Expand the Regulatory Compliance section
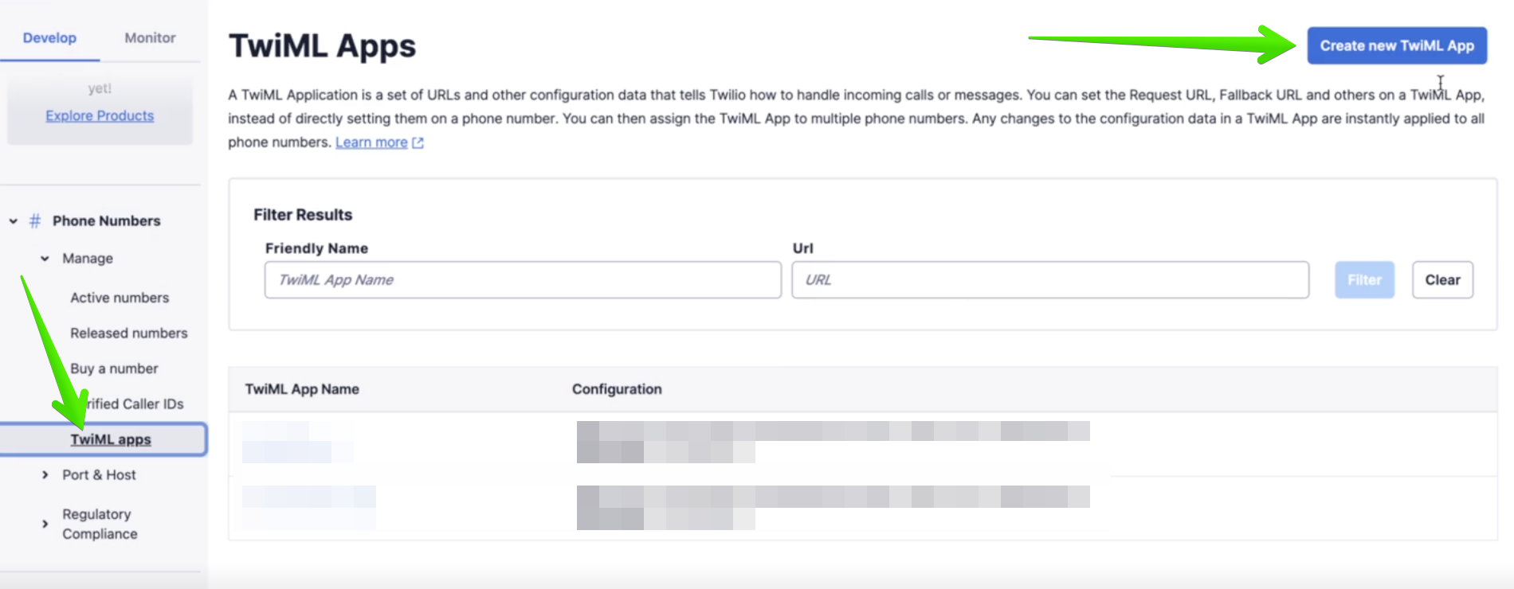1514x589 pixels. tap(45, 523)
